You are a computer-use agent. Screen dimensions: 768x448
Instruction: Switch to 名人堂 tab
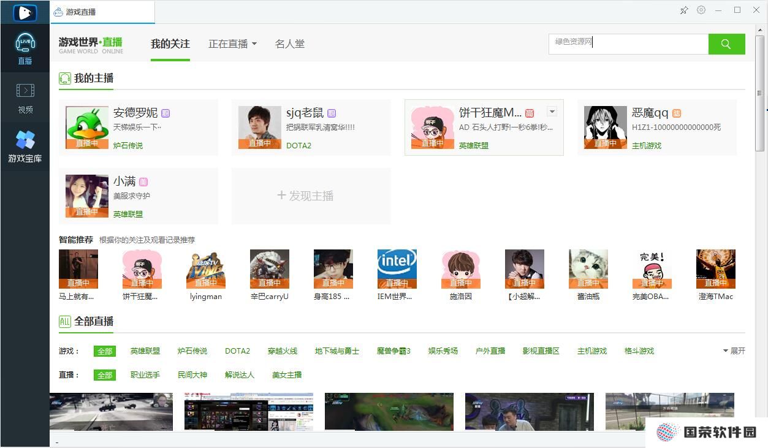point(290,44)
